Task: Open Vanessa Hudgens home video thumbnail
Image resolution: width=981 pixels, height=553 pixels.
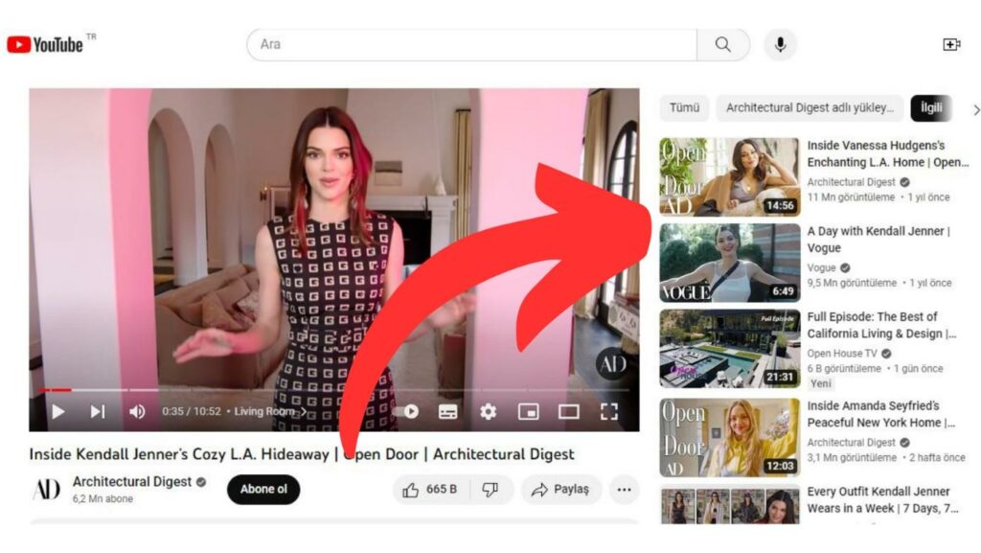Action: click(729, 177)
